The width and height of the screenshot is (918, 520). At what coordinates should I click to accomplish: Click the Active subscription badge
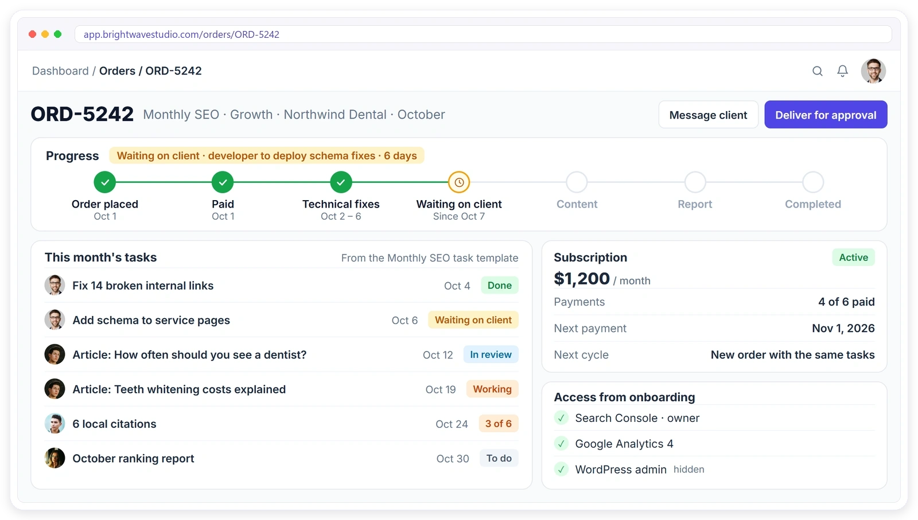click(853, 257)
